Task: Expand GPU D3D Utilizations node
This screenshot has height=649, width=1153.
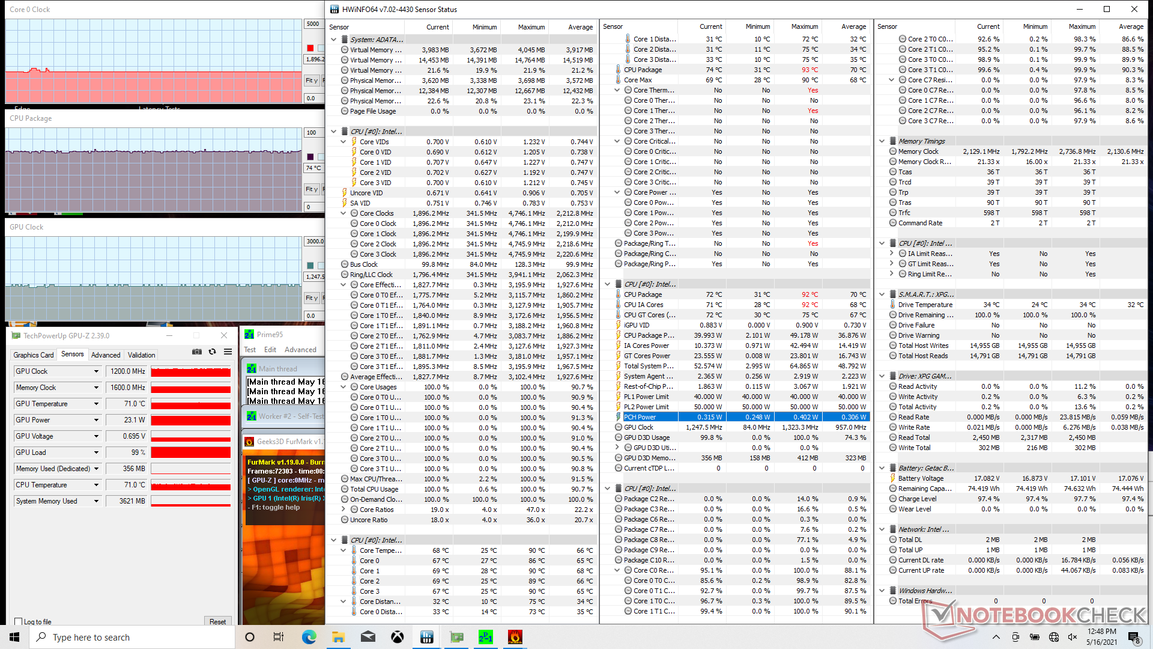Action: (617, 448)
